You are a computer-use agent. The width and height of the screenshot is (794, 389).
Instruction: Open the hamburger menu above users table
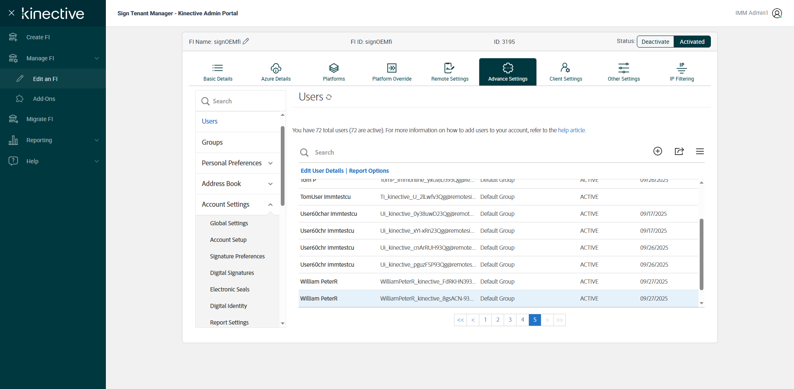point(700,151)
